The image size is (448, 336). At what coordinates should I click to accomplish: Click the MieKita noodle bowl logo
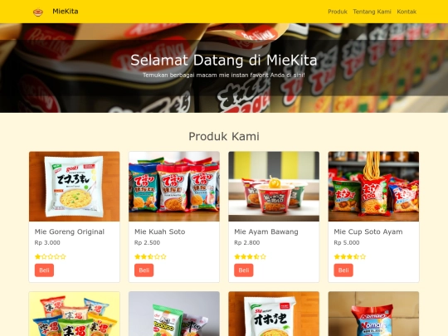[x=38, y=12]
